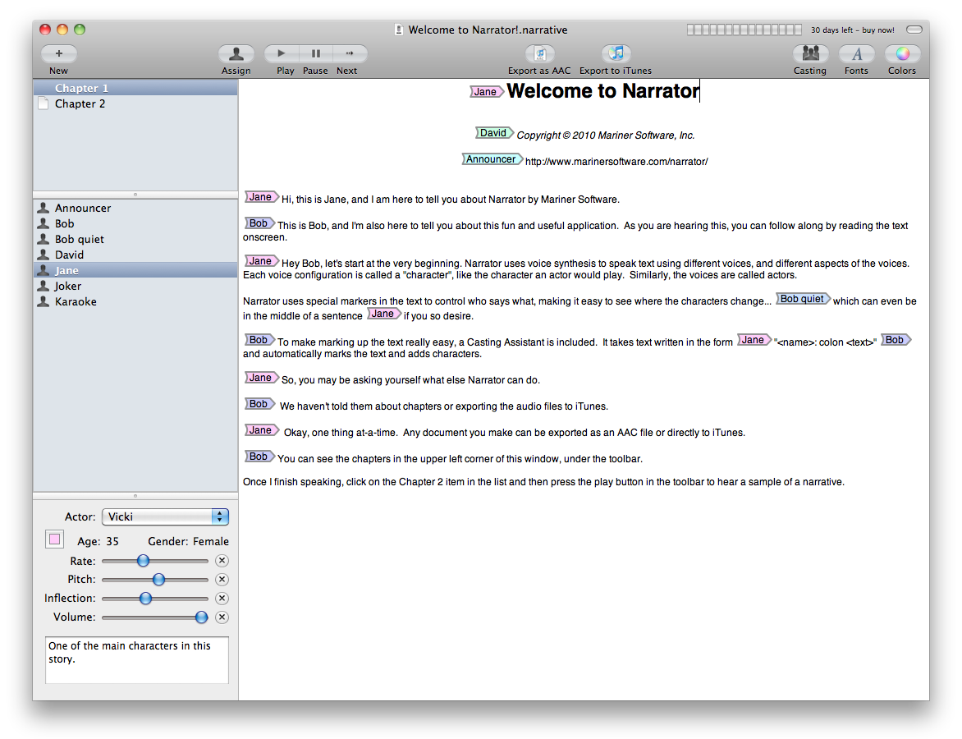The height and width of the screenshot is (739, 962).
Task: Click the Announcer marker before the URL
Action: pos(492,159)
